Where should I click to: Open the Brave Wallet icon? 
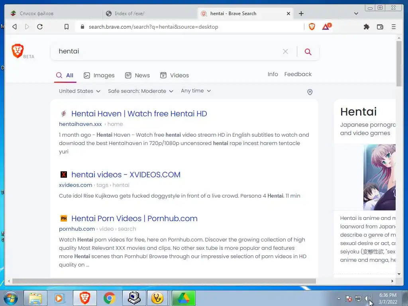[380, 27]
